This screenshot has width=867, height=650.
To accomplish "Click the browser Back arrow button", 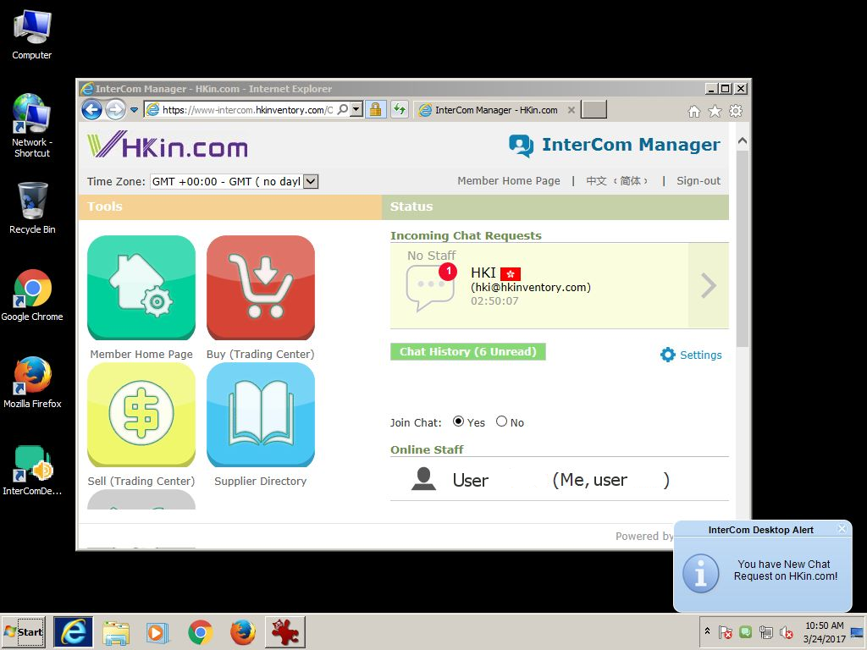I will click(91, 109).
